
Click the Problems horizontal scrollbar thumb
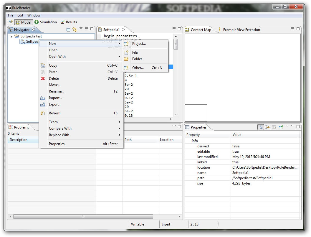83,216
